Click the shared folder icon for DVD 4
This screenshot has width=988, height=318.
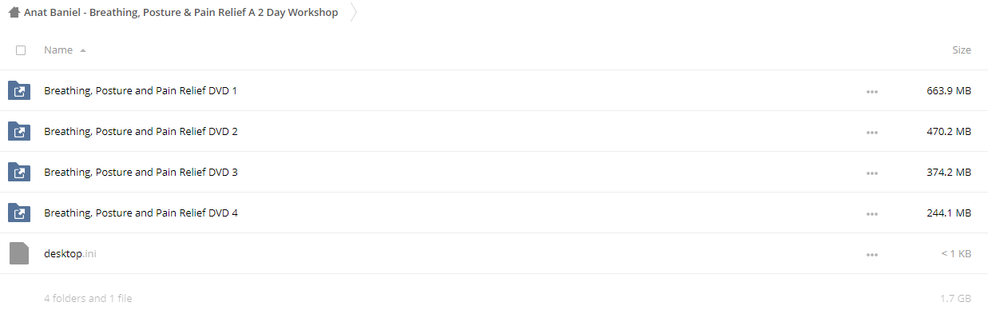click(19, 213)
